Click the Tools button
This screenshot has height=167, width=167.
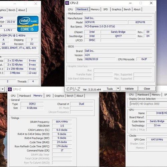point(110,89)
